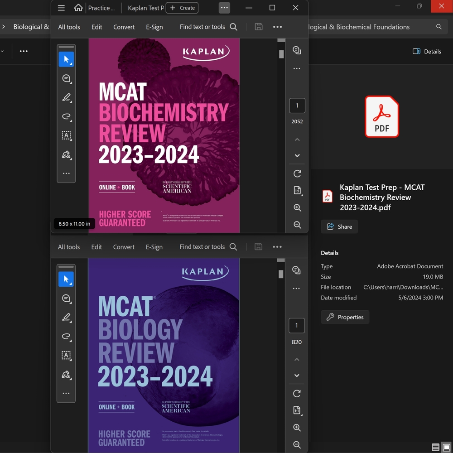Switch File Explorer to details list view
453x453 pixels.
coord(435,447)
